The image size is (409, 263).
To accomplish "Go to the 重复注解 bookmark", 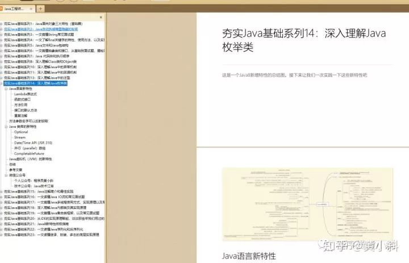I will [x=20, y=115].
